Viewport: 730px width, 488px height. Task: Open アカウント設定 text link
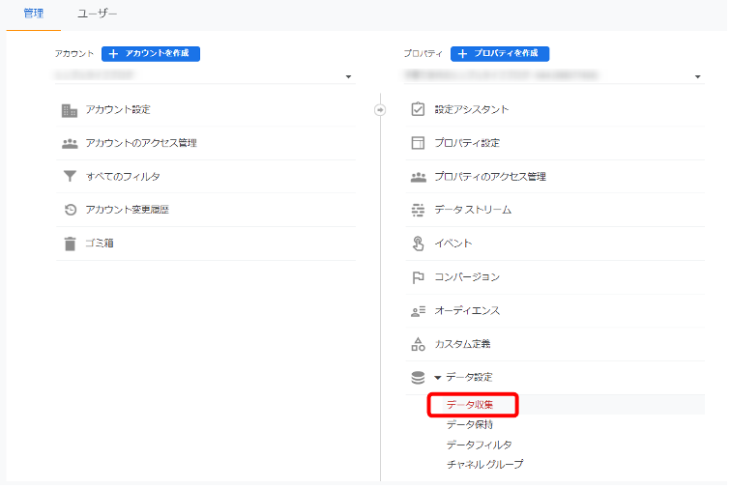tap(118, 110)
